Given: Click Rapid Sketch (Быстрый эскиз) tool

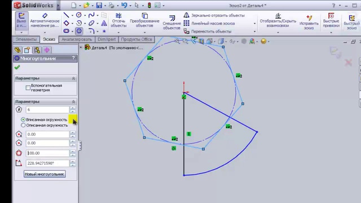Looking at the screenshot, I should (x=351, y=22).
